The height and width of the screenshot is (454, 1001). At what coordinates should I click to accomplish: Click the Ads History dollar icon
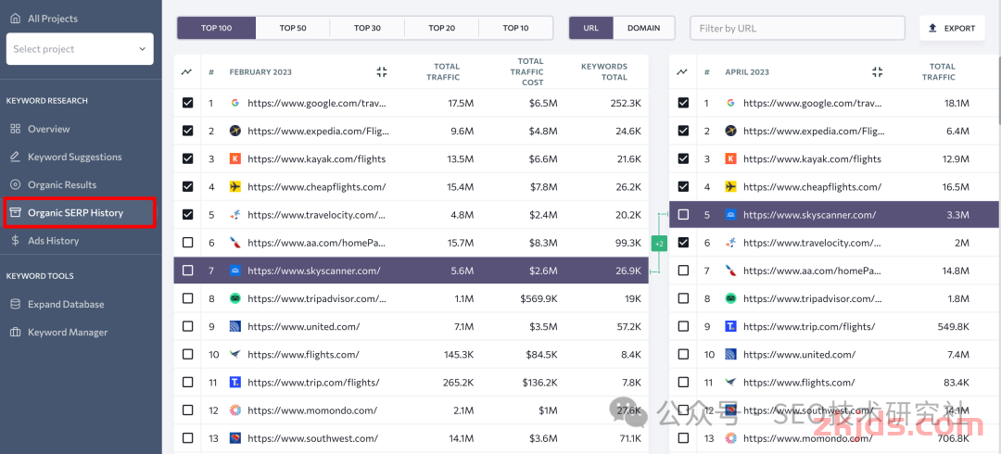click(16, 241)
